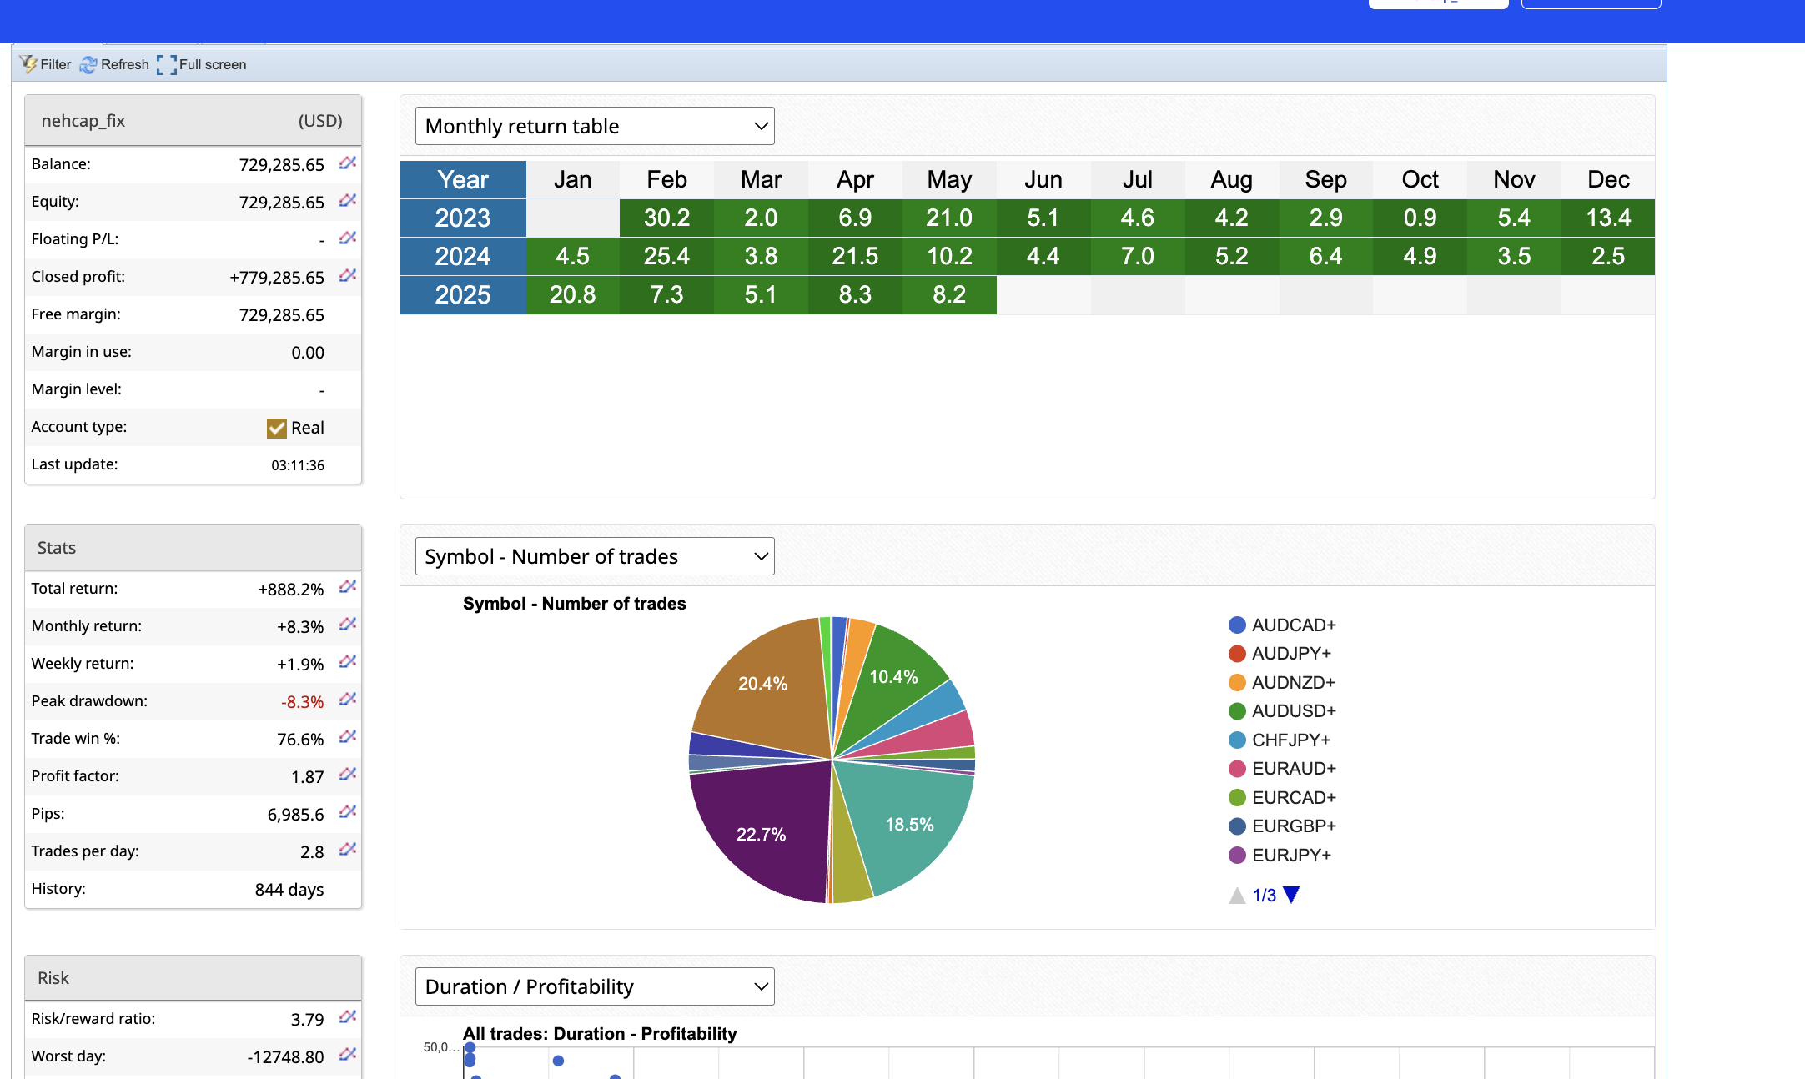Open the Monthly return table dropdown
Image resolution: width=1805 pixels, height=1079 pixels.
pyautogui.click(x=595, y=126)
